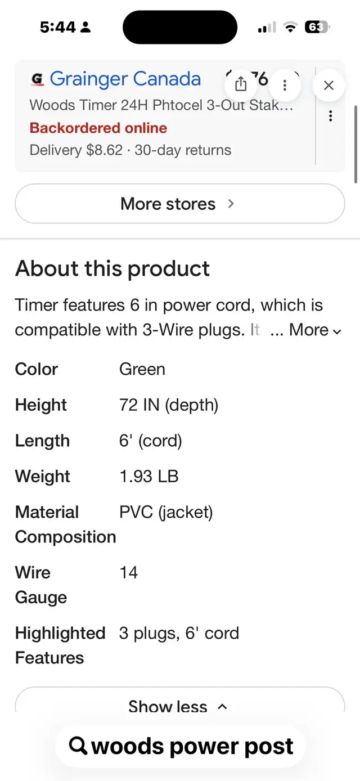Tap the About this product heading
Screen dimensions: 360x781
[112, 268]
